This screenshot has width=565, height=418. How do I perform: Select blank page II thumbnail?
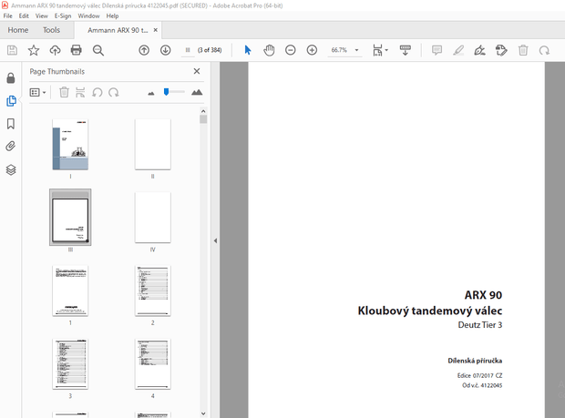point(153,145)
